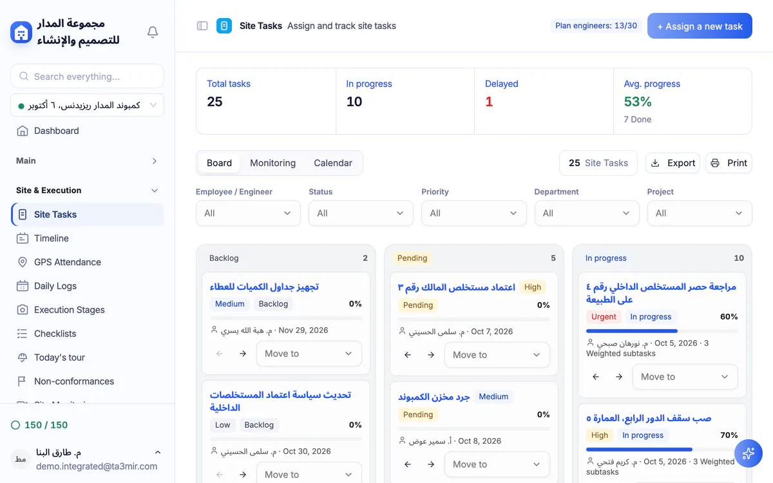773x483 pixels.
Task: Open the Arabic In progress task title tagged Urgent
Action: pyautogui.click(x=661, y=293)
